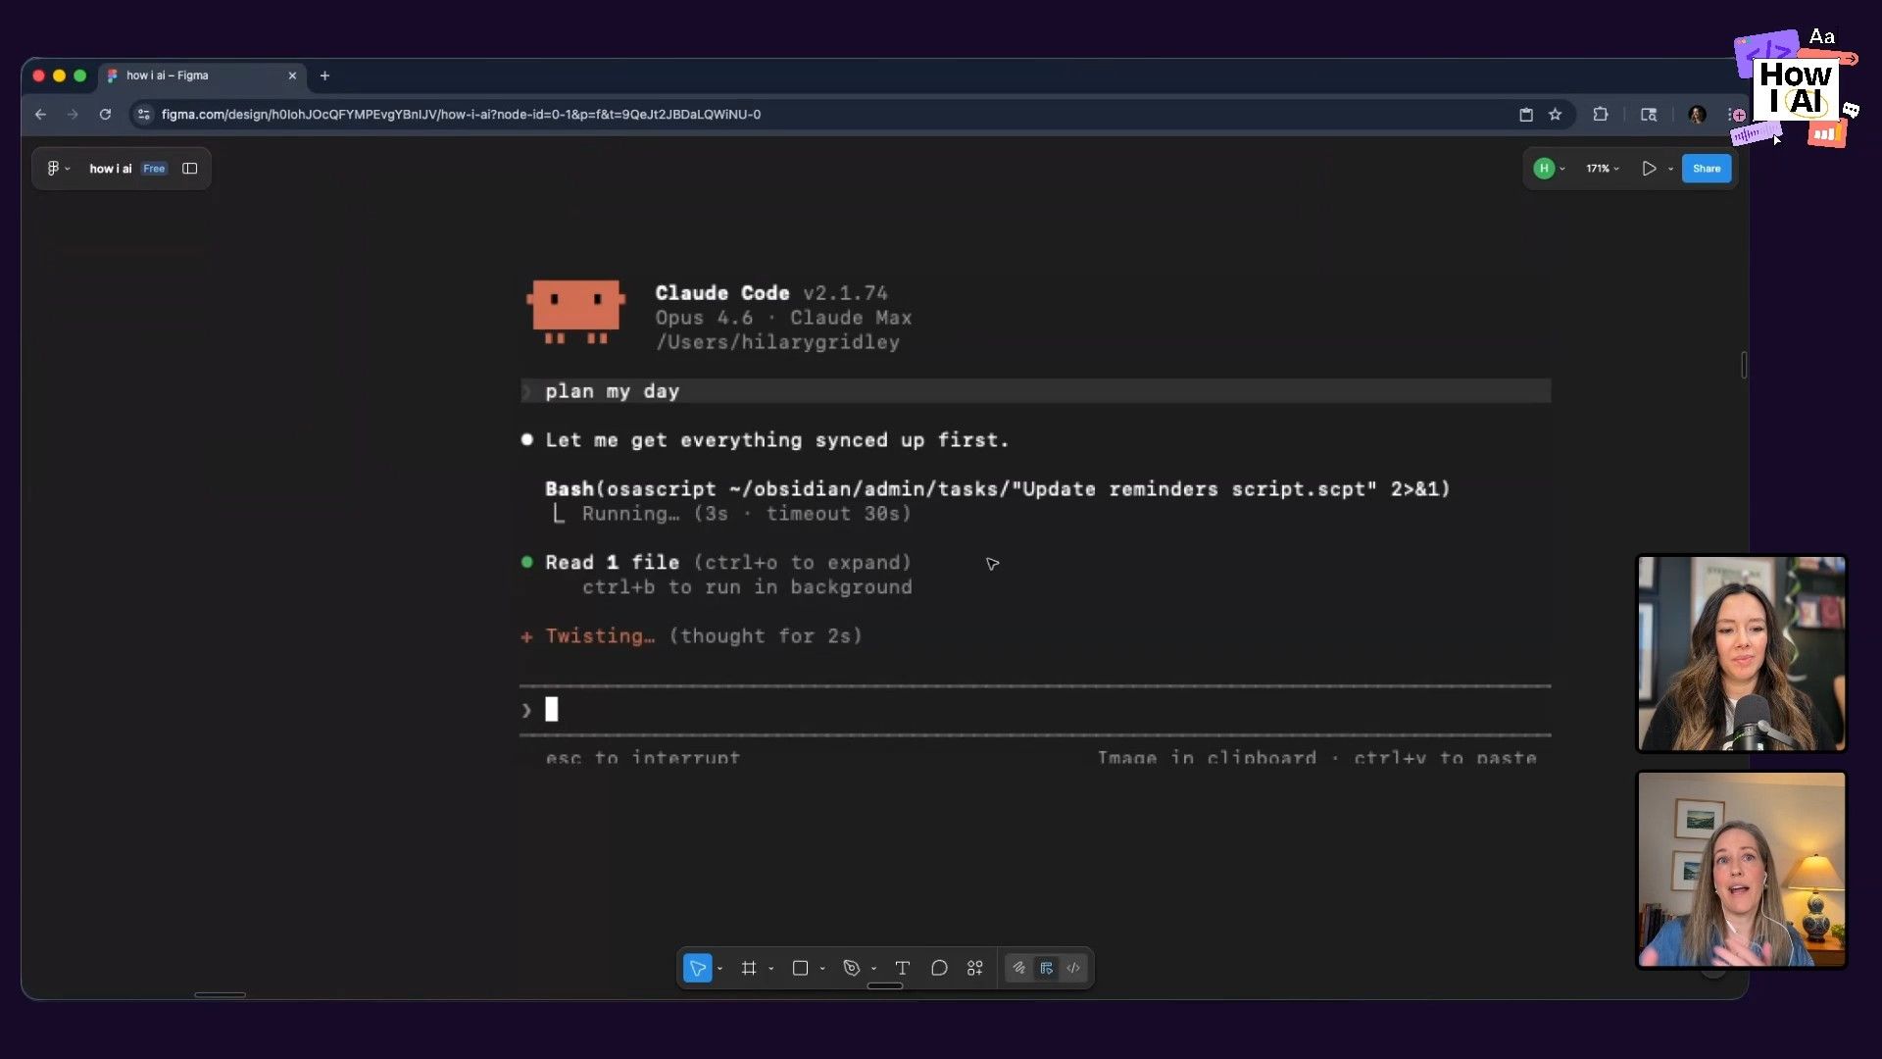Expand the Frame tool dropdown arrow
The width and height of the screenshot is (1882, 1059).
pyautogui.click(x=771, y=969)
